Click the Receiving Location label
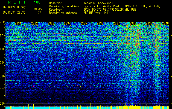 click(64, 6)
